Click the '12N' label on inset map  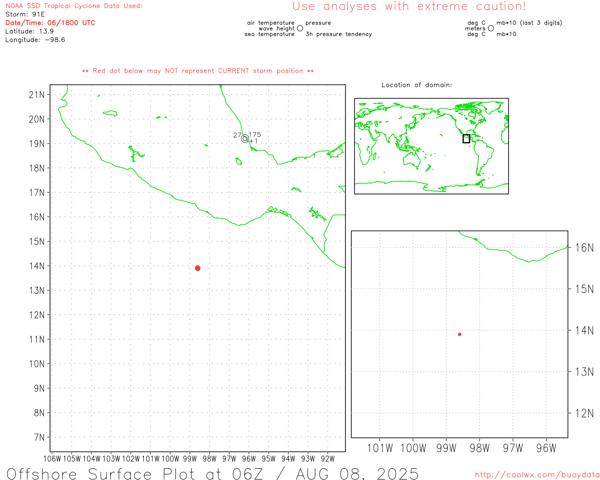click(x=585, y=413)
